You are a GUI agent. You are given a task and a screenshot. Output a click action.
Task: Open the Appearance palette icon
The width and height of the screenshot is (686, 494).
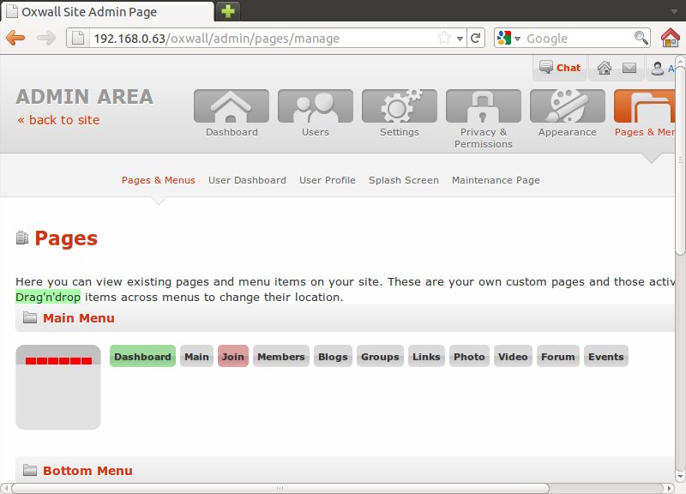click(x=568, y=105)
